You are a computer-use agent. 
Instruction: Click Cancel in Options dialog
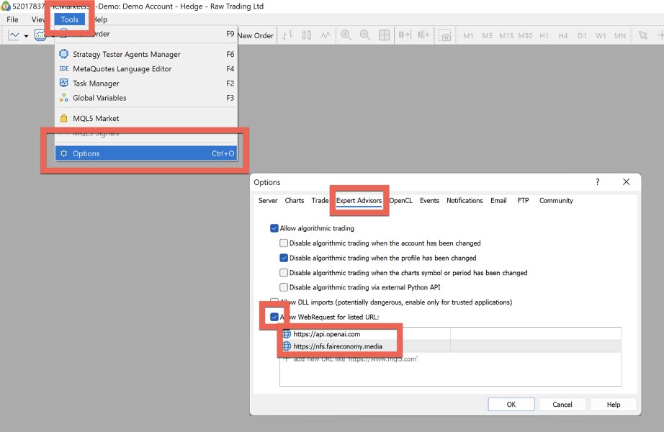pos(562,405)
